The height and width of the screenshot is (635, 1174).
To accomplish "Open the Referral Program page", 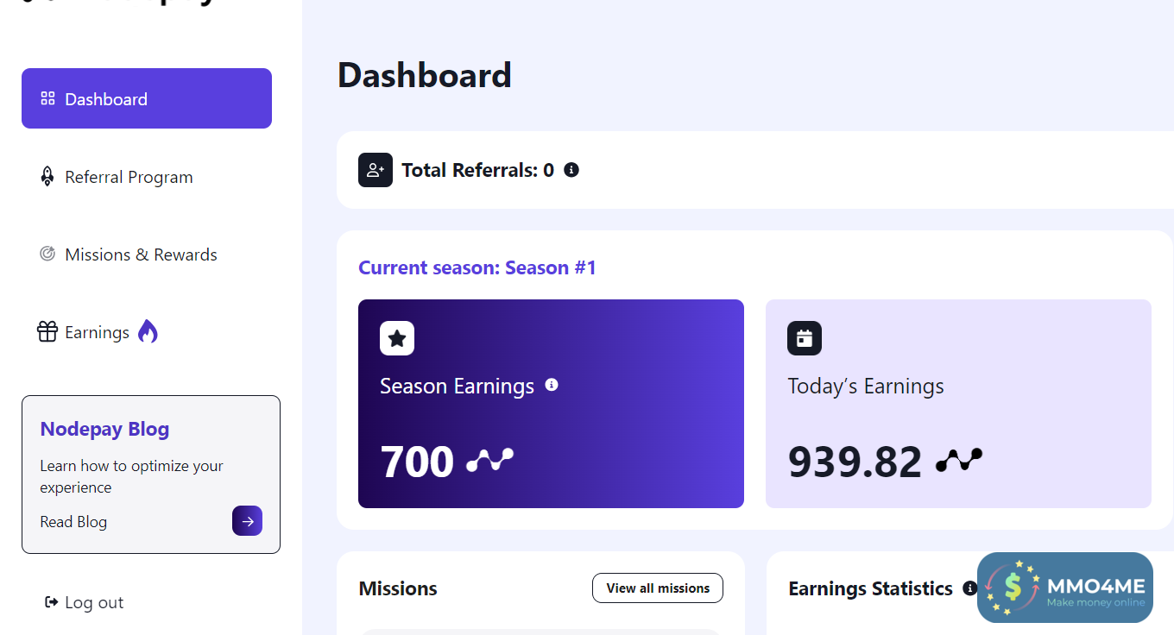I will click(x=129, y=177).
